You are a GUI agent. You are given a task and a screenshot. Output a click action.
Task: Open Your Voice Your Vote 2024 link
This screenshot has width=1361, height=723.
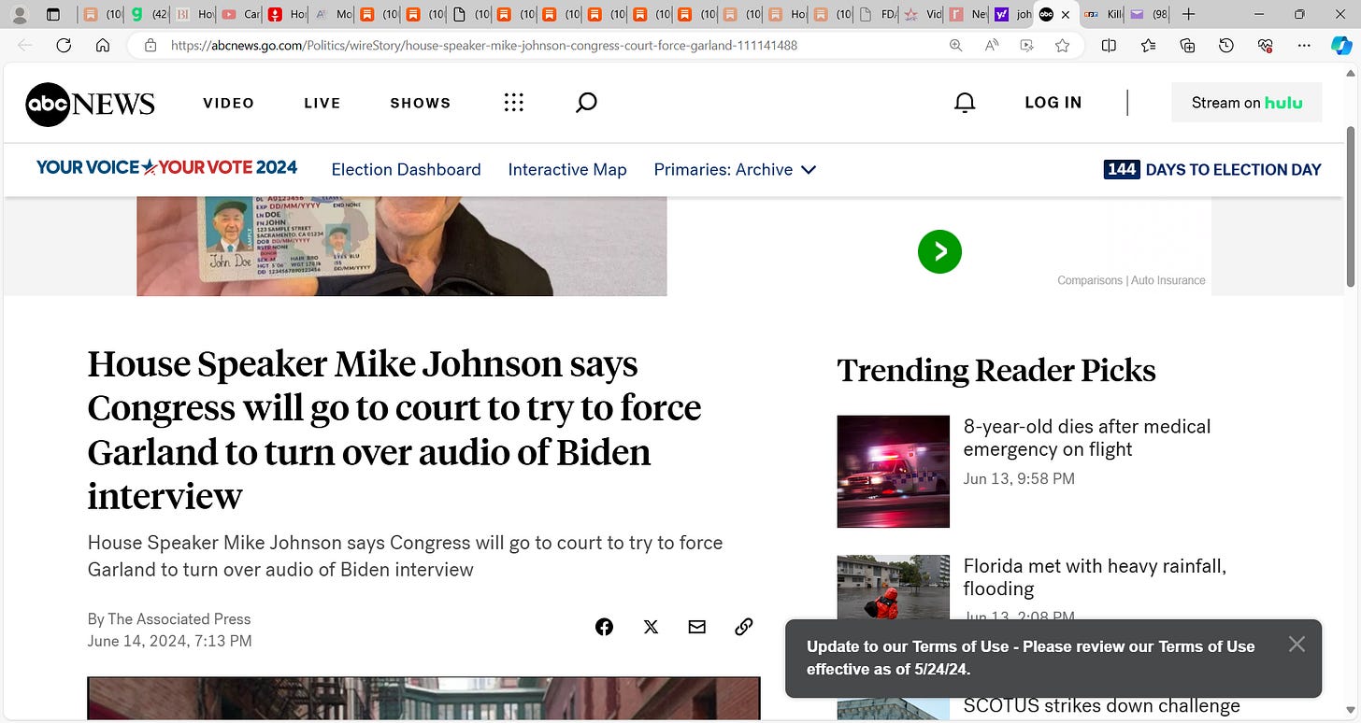click(166, 168)
